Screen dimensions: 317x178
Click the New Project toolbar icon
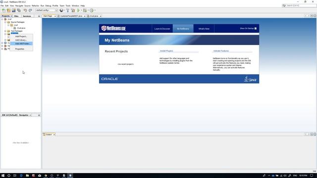(x=8, y=10)
